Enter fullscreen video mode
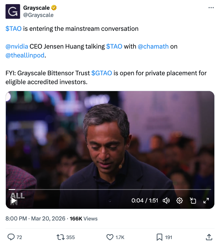This screenshot has width=216, height=246. 206,200
